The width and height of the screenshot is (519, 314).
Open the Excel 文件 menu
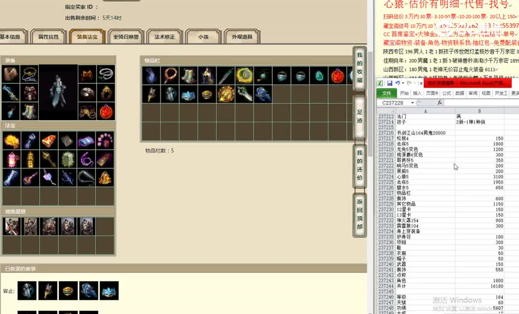(387, 93)
